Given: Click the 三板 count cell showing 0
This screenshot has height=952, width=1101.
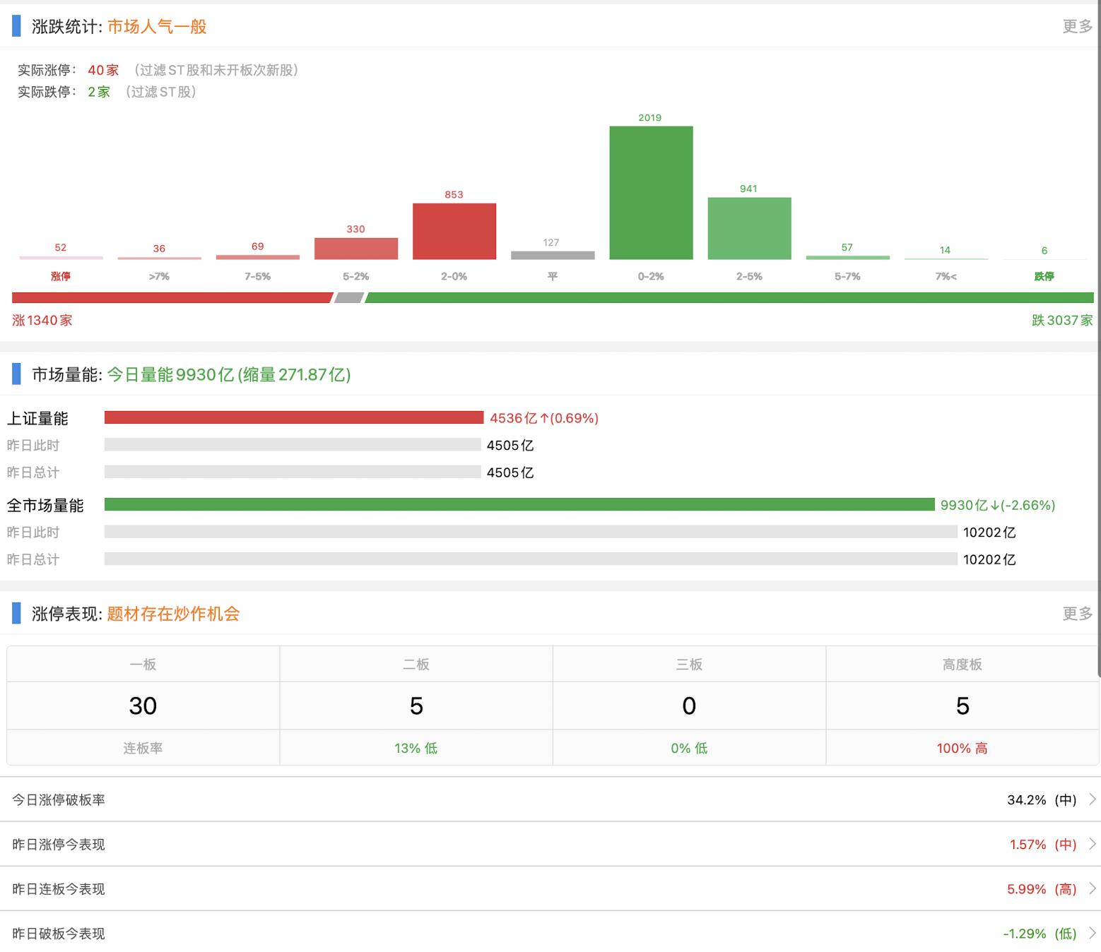Looking at the screenshot, I should point(689,706).
